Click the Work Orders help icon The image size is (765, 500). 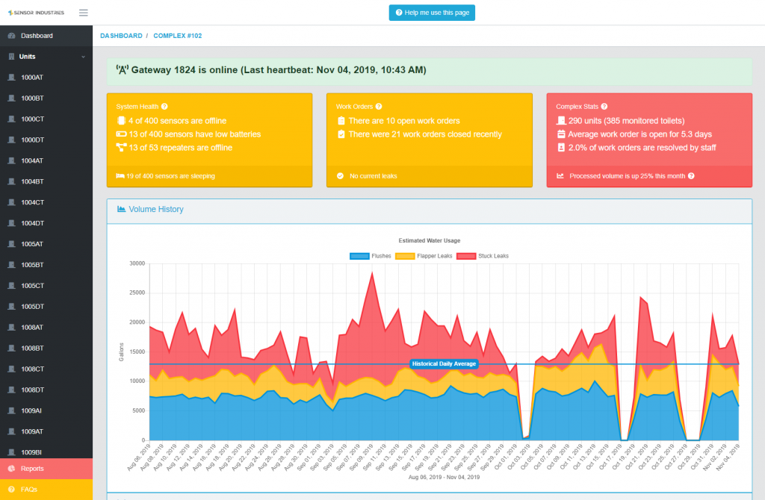coord(379,107)
